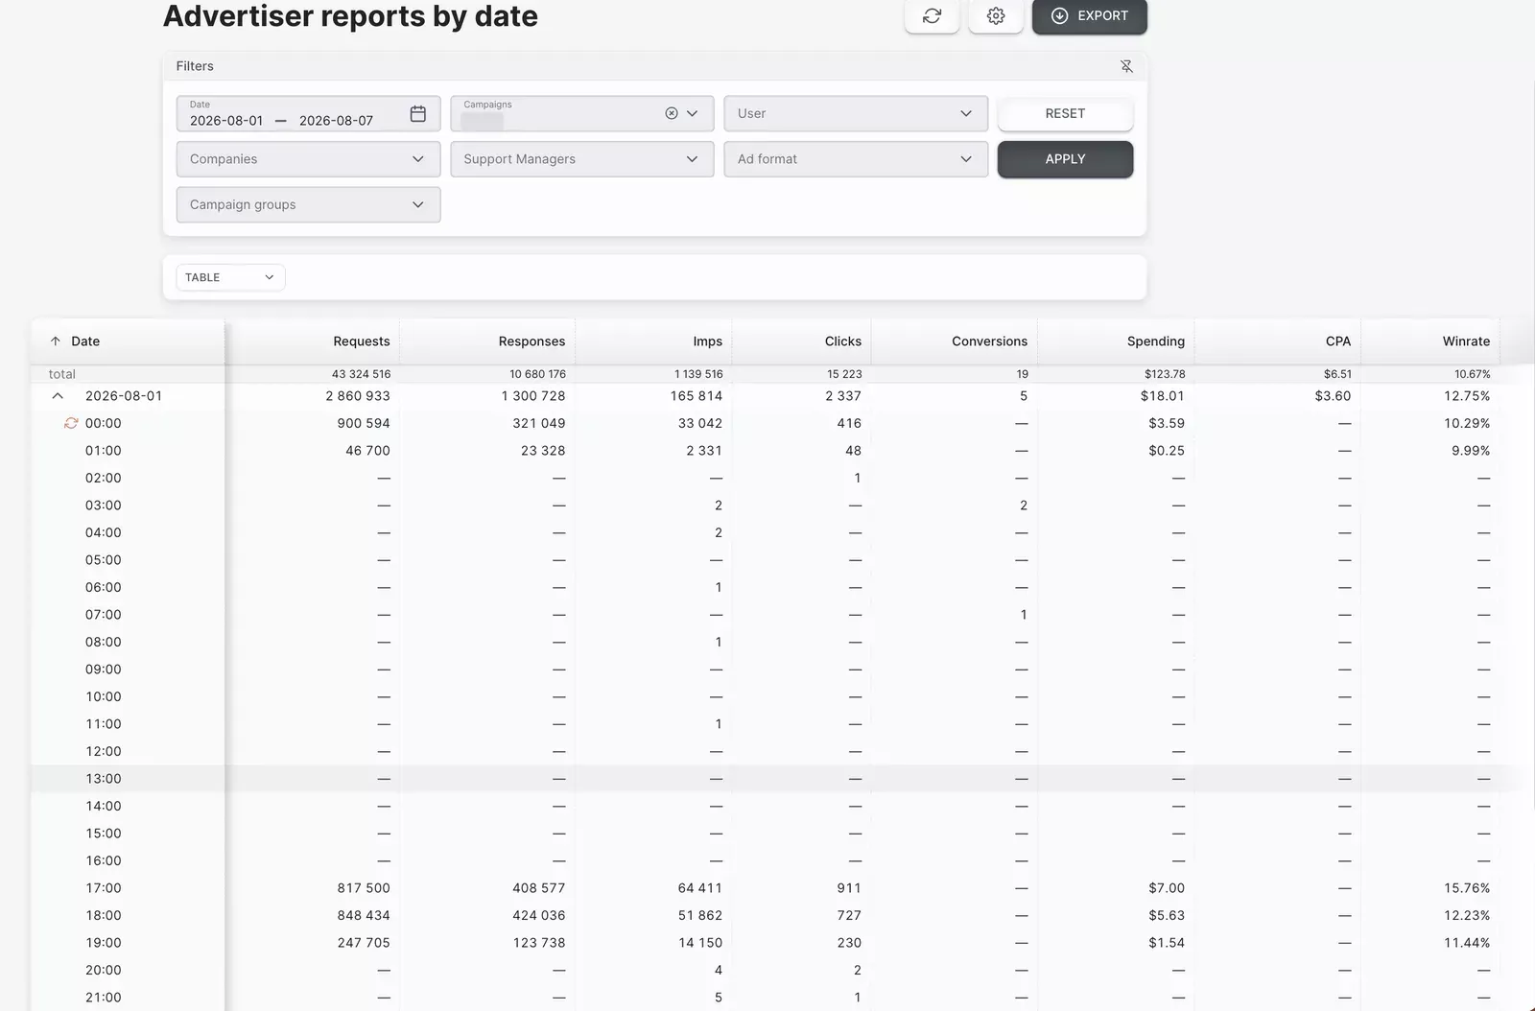Click the 15.76% winrate cell
Image resolution: width=1535 pixels, height=1011 pixels.
(x=1467, y=888)
